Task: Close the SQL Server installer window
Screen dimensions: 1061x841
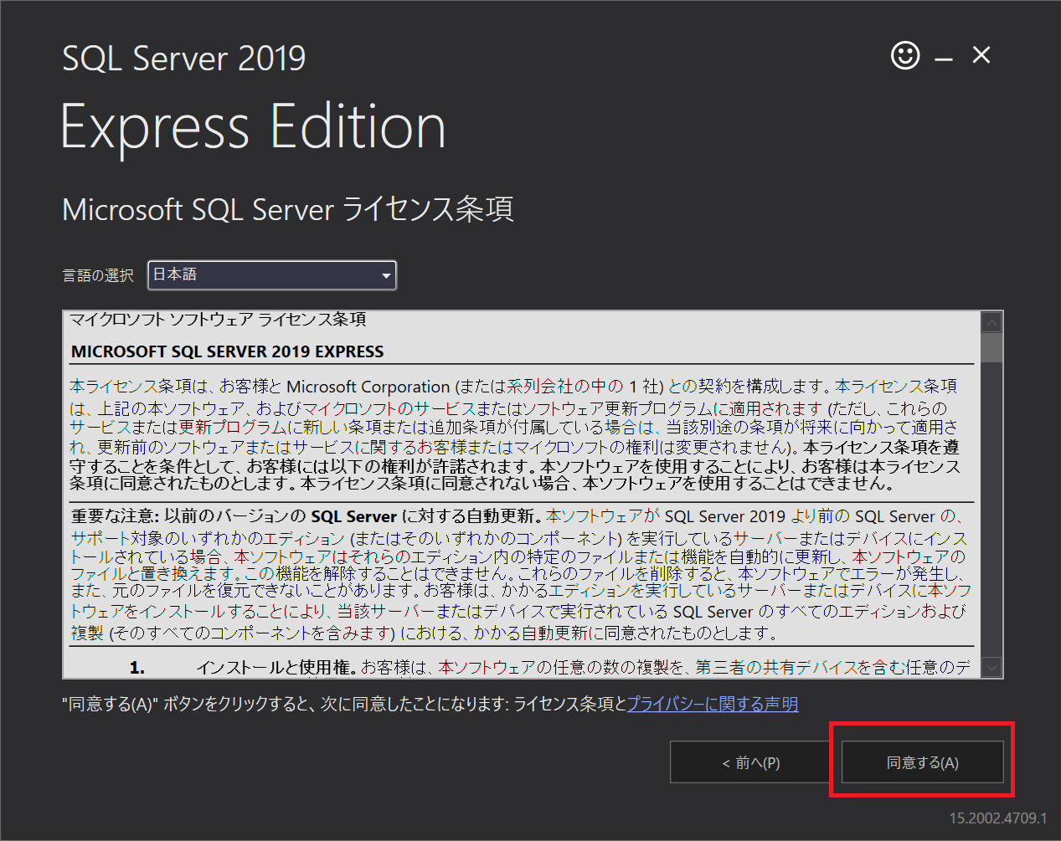Action: (981, 55)
